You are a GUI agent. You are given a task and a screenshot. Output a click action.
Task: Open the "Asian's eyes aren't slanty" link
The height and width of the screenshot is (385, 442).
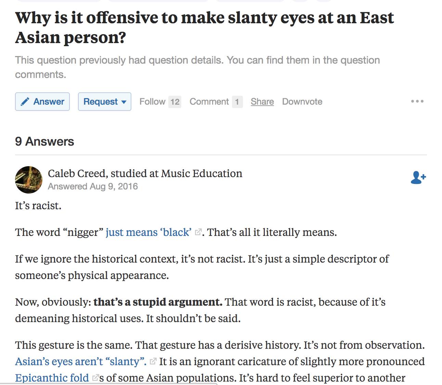pyautogui.click(x=81, y=361)
